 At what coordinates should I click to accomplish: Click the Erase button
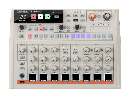pos(68,15)
